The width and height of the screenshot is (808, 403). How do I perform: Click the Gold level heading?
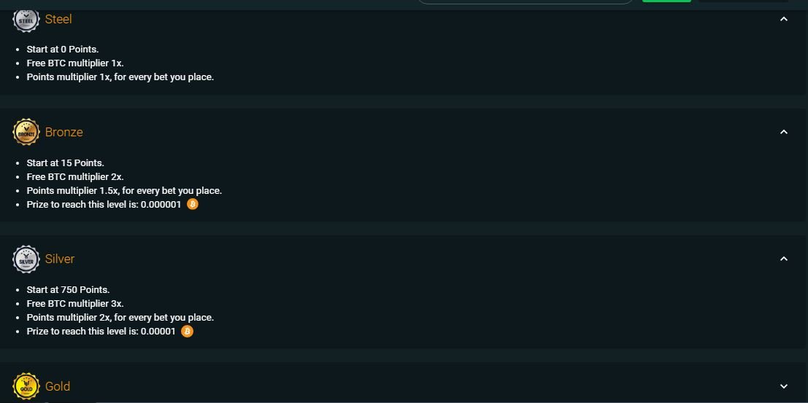pyautogui.click(x=58, y=387)
